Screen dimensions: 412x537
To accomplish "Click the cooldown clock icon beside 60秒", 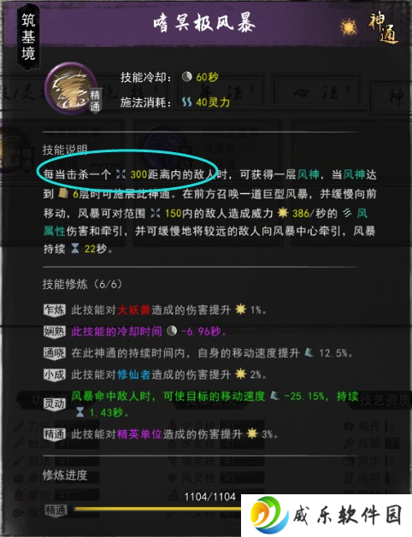I will click(x=186, y=77).
